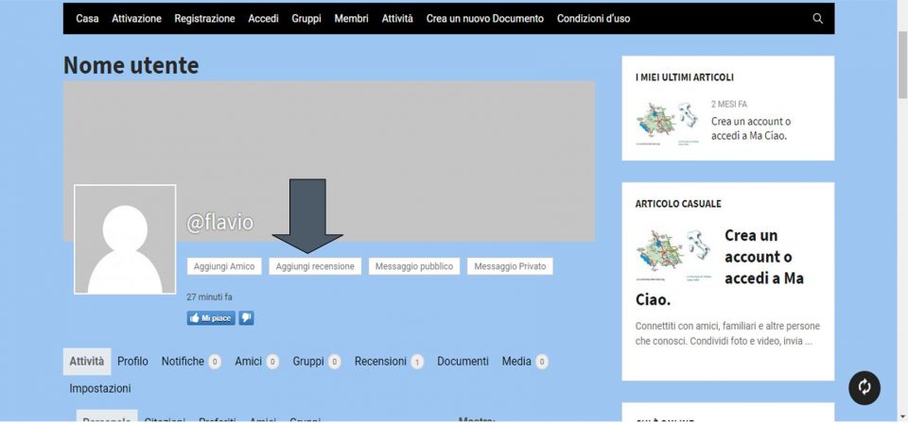The height and width of the screenshot is (423, 908).
Task: Open the search icon in navigation bar
Action: click(817, 19)
